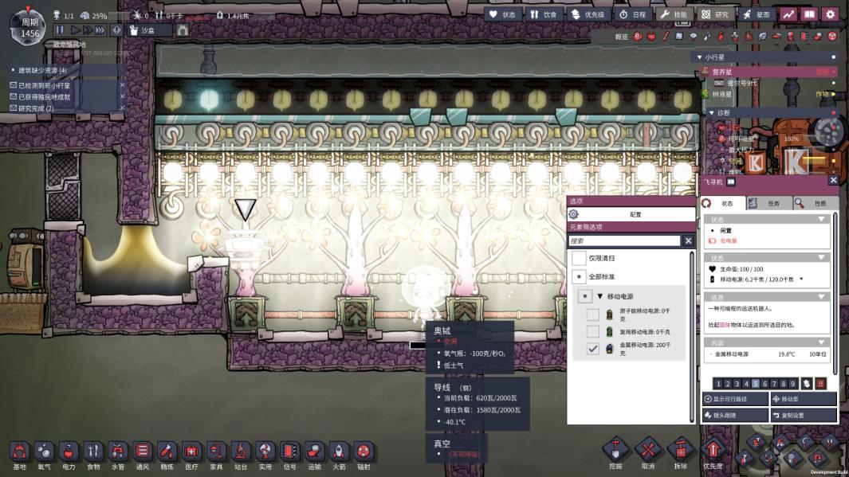Click the 移动至 (Move To) button
The image size is (849, 477).
point(804,398)
